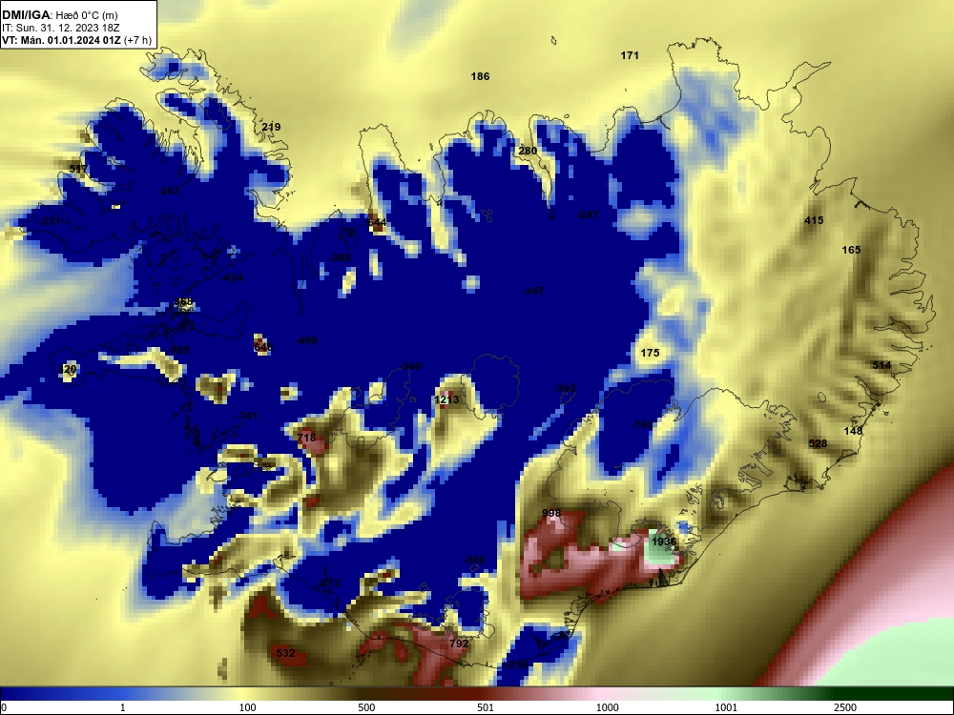
Task: Click the map value -508
Action: click(x=474, y=560)
